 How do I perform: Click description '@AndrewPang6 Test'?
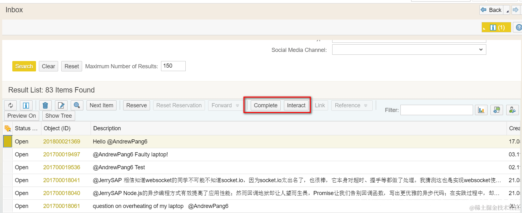pos(119,167)
